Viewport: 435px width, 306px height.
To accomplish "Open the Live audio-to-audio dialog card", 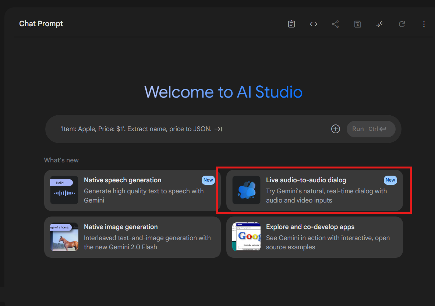I will (315, 190).
